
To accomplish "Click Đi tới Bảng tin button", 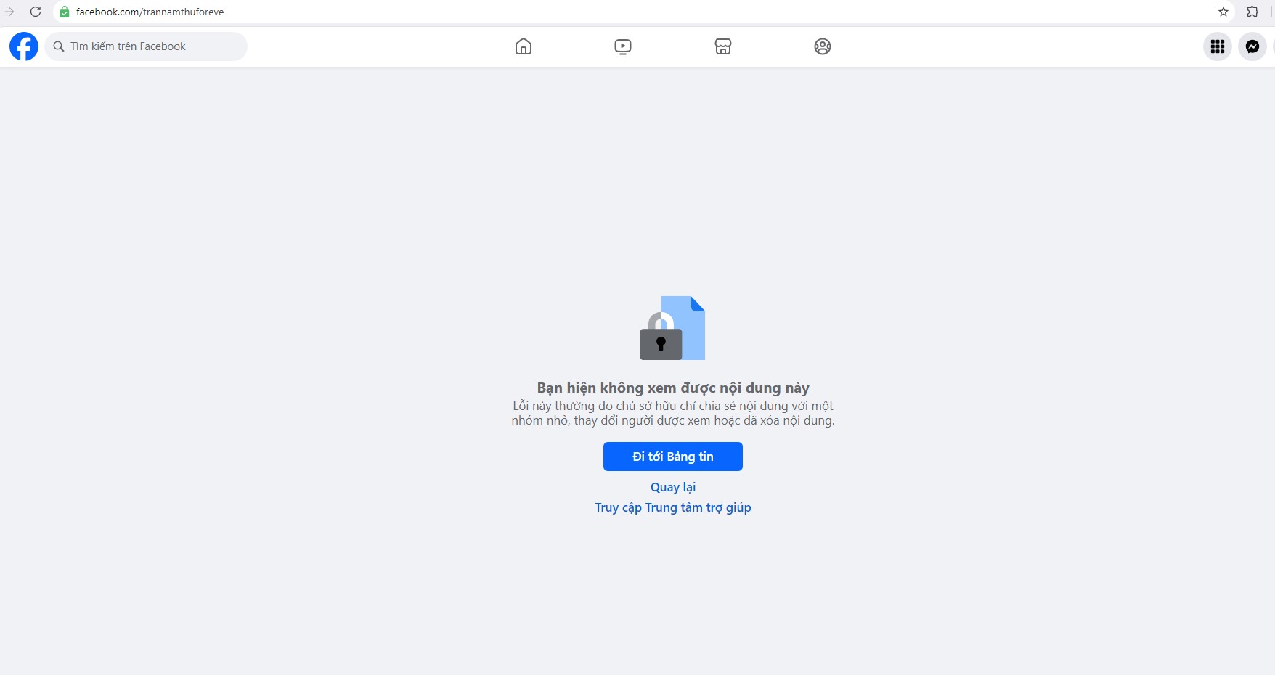I will tap(673, 457).
